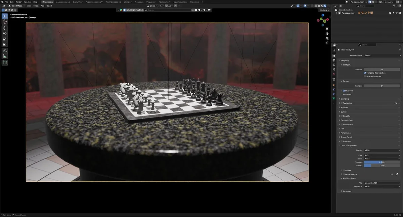
Task: Expand the Depth of Field panel
Action: click(x=347, y=120)
